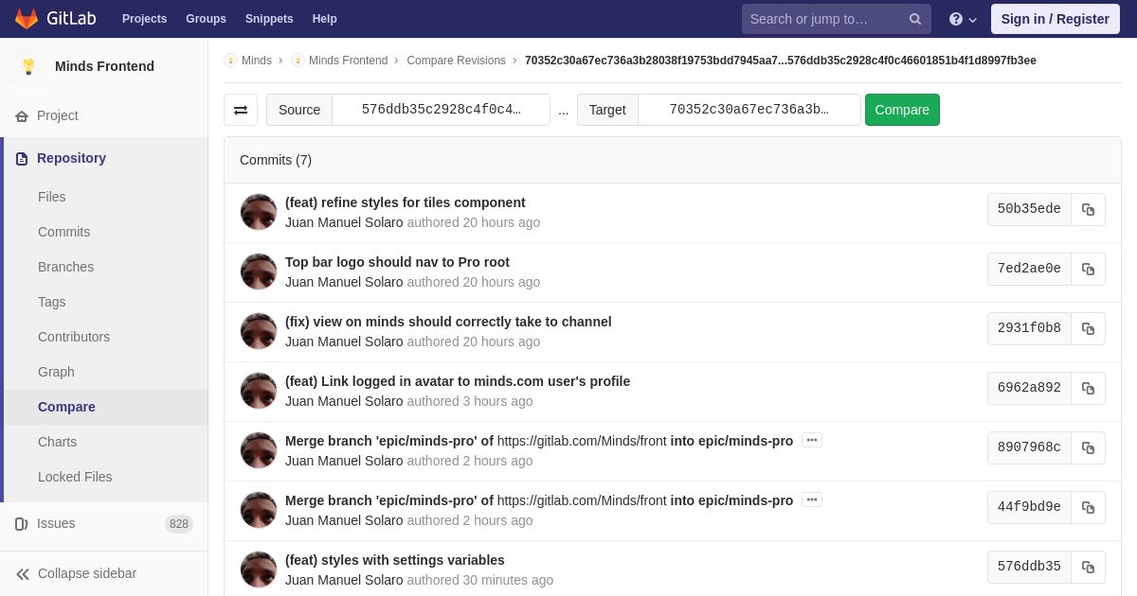Select Compare in sidebar
1137x596 pixels.
point(105,407)
